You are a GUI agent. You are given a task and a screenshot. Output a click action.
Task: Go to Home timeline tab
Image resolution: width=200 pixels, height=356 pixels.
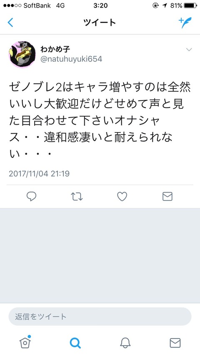pyautogui.click(x=25, y=342)
